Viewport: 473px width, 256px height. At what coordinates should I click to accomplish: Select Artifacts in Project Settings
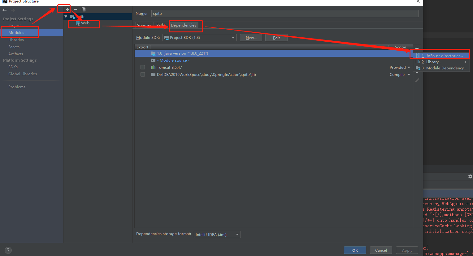click(x=15, y=54)
